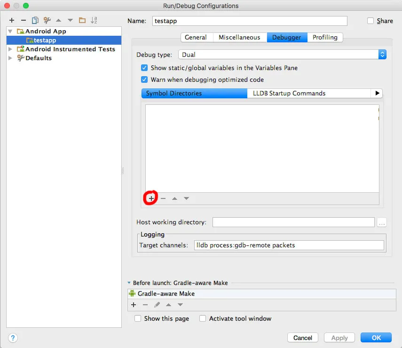Focus the Name input field

(x=250, y=21)
